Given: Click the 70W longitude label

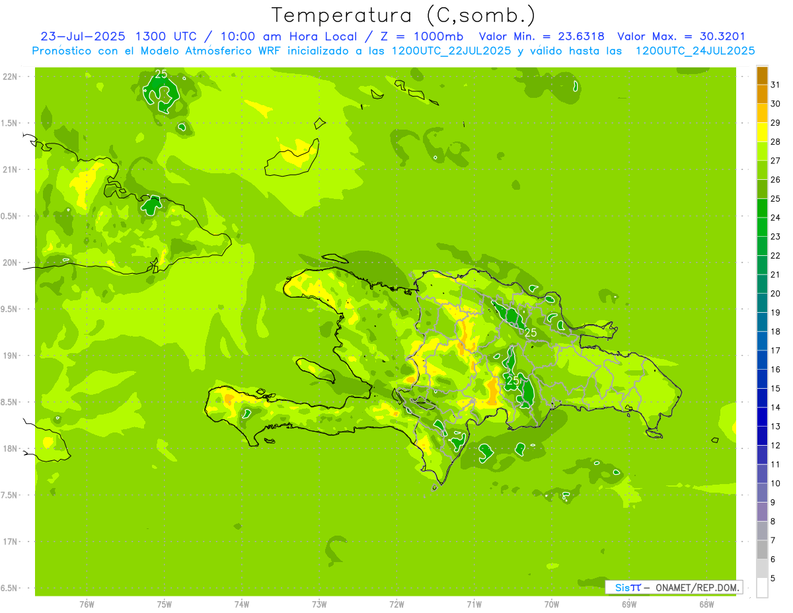Looking at the screenshot, I should click(552, 604).
